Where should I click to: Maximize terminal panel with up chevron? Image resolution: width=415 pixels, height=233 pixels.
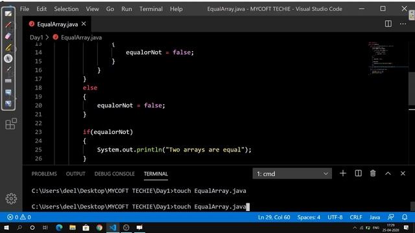[x=388, y=173]
